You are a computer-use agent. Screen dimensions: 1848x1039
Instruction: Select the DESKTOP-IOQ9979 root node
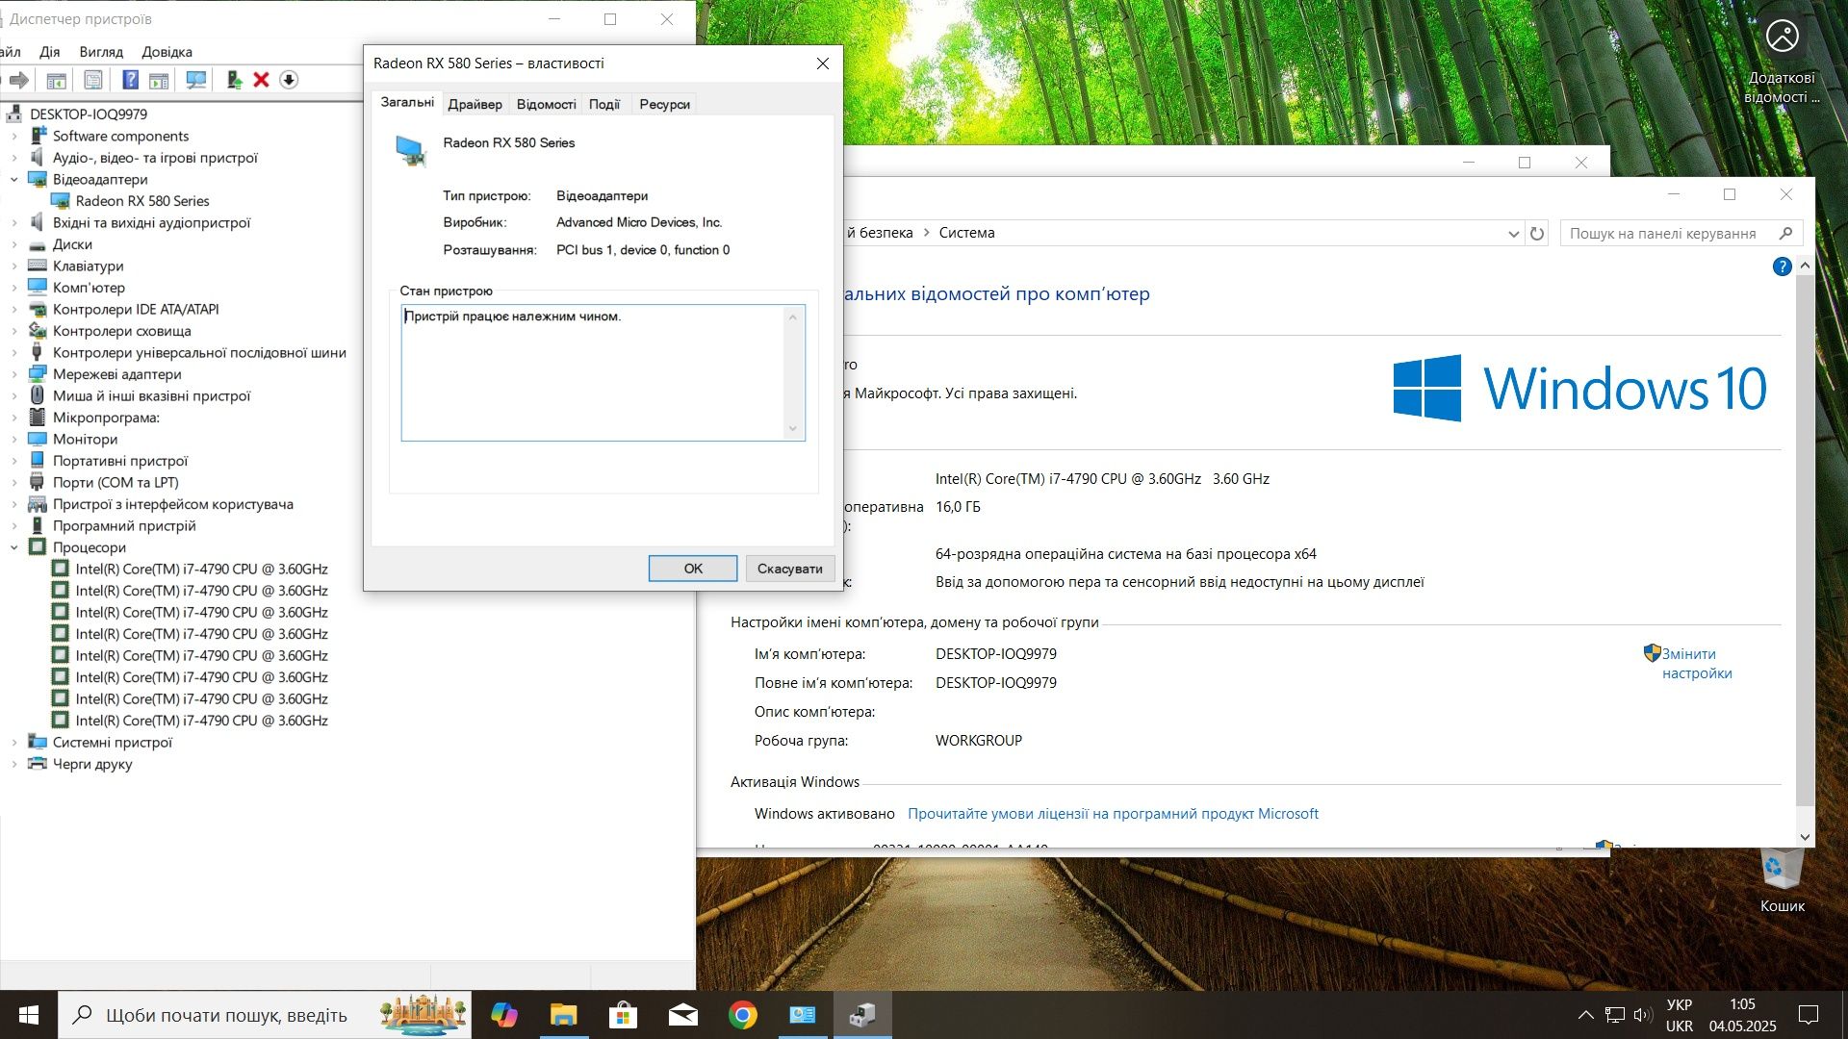(89, 114)
